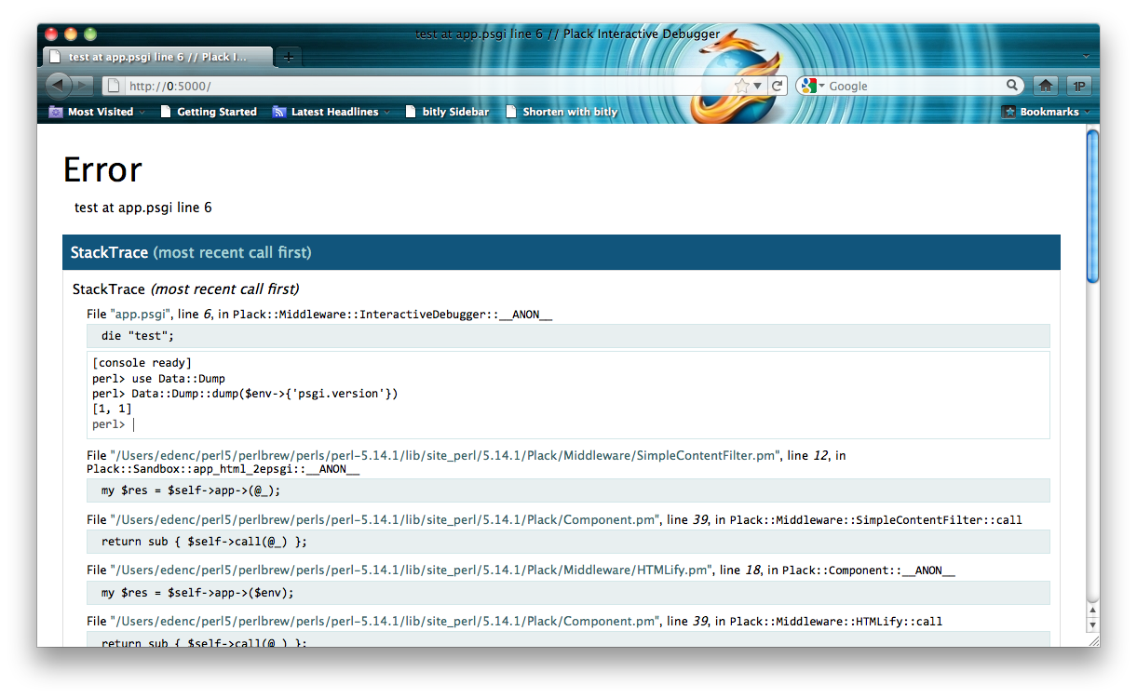Open the URL history dropdown arrow
The width and height of the screenshot is (1137, 698).
click(x=758, y=86)
